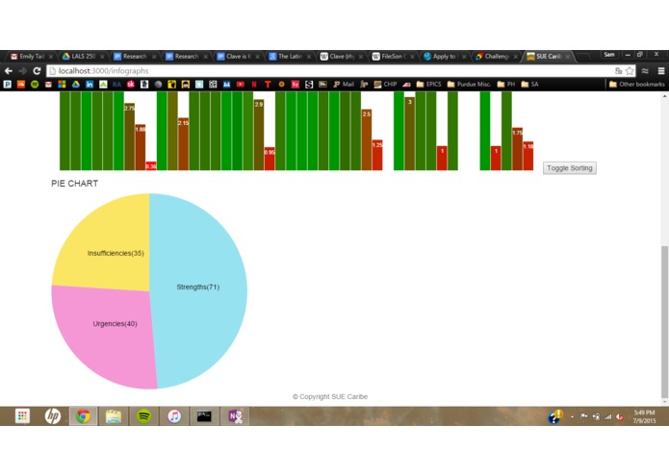Screen dimensions: 669x475
Task: Click the vertical page scrollbar thumb
Action: [x=665, y=322]
